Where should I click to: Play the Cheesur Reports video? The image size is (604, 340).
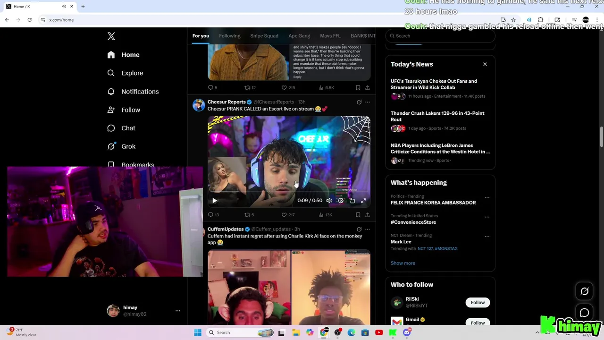(215, 201)
